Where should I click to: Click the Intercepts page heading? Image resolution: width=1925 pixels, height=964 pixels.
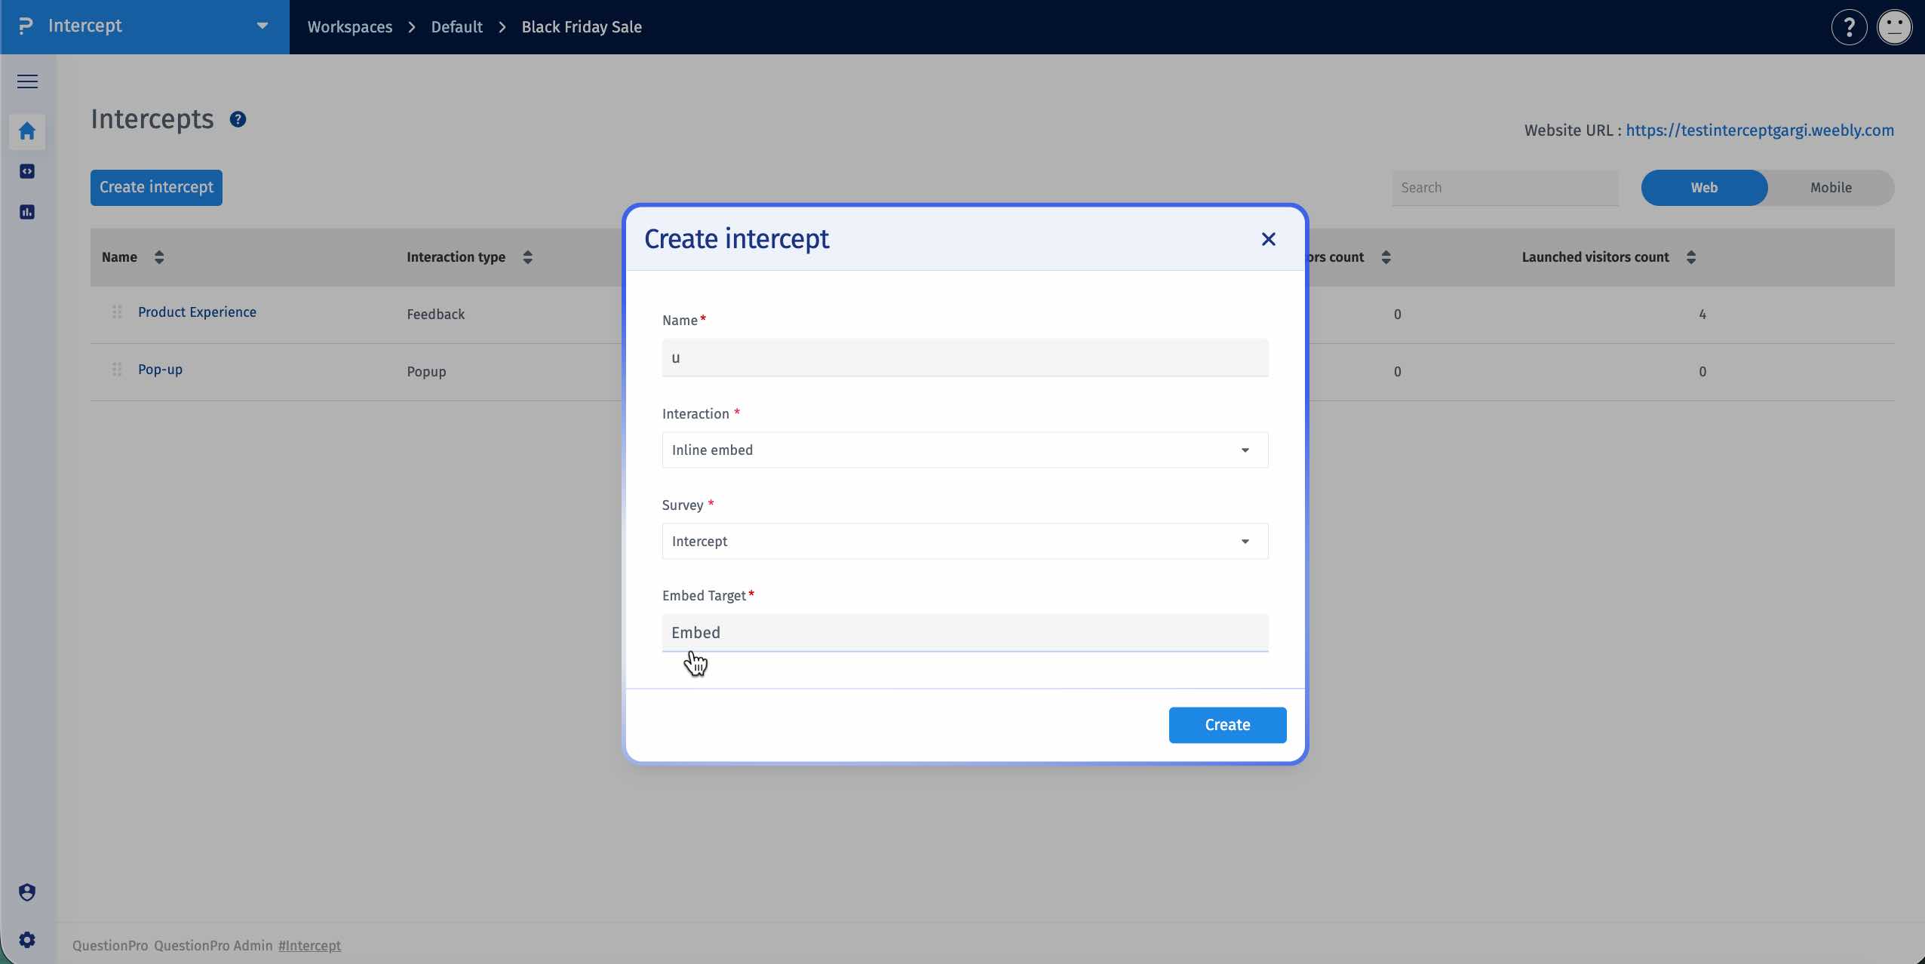(x=152, y=119)
